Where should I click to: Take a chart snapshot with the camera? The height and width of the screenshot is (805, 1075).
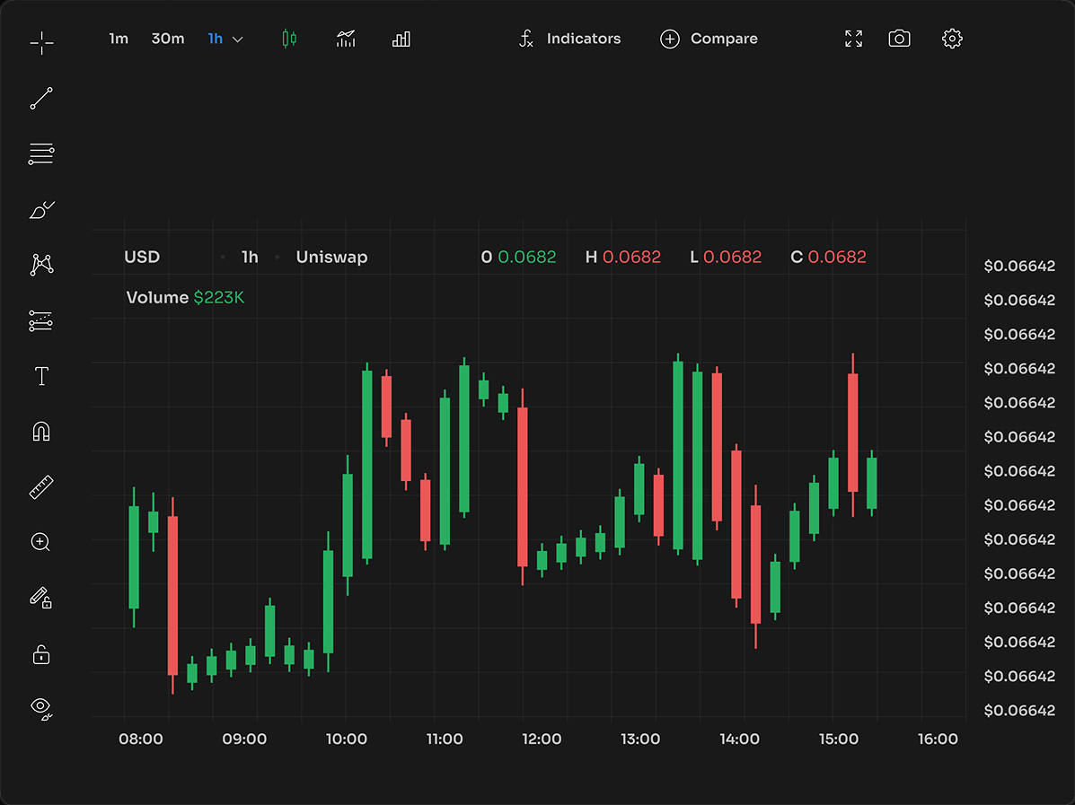click(900, 39)
